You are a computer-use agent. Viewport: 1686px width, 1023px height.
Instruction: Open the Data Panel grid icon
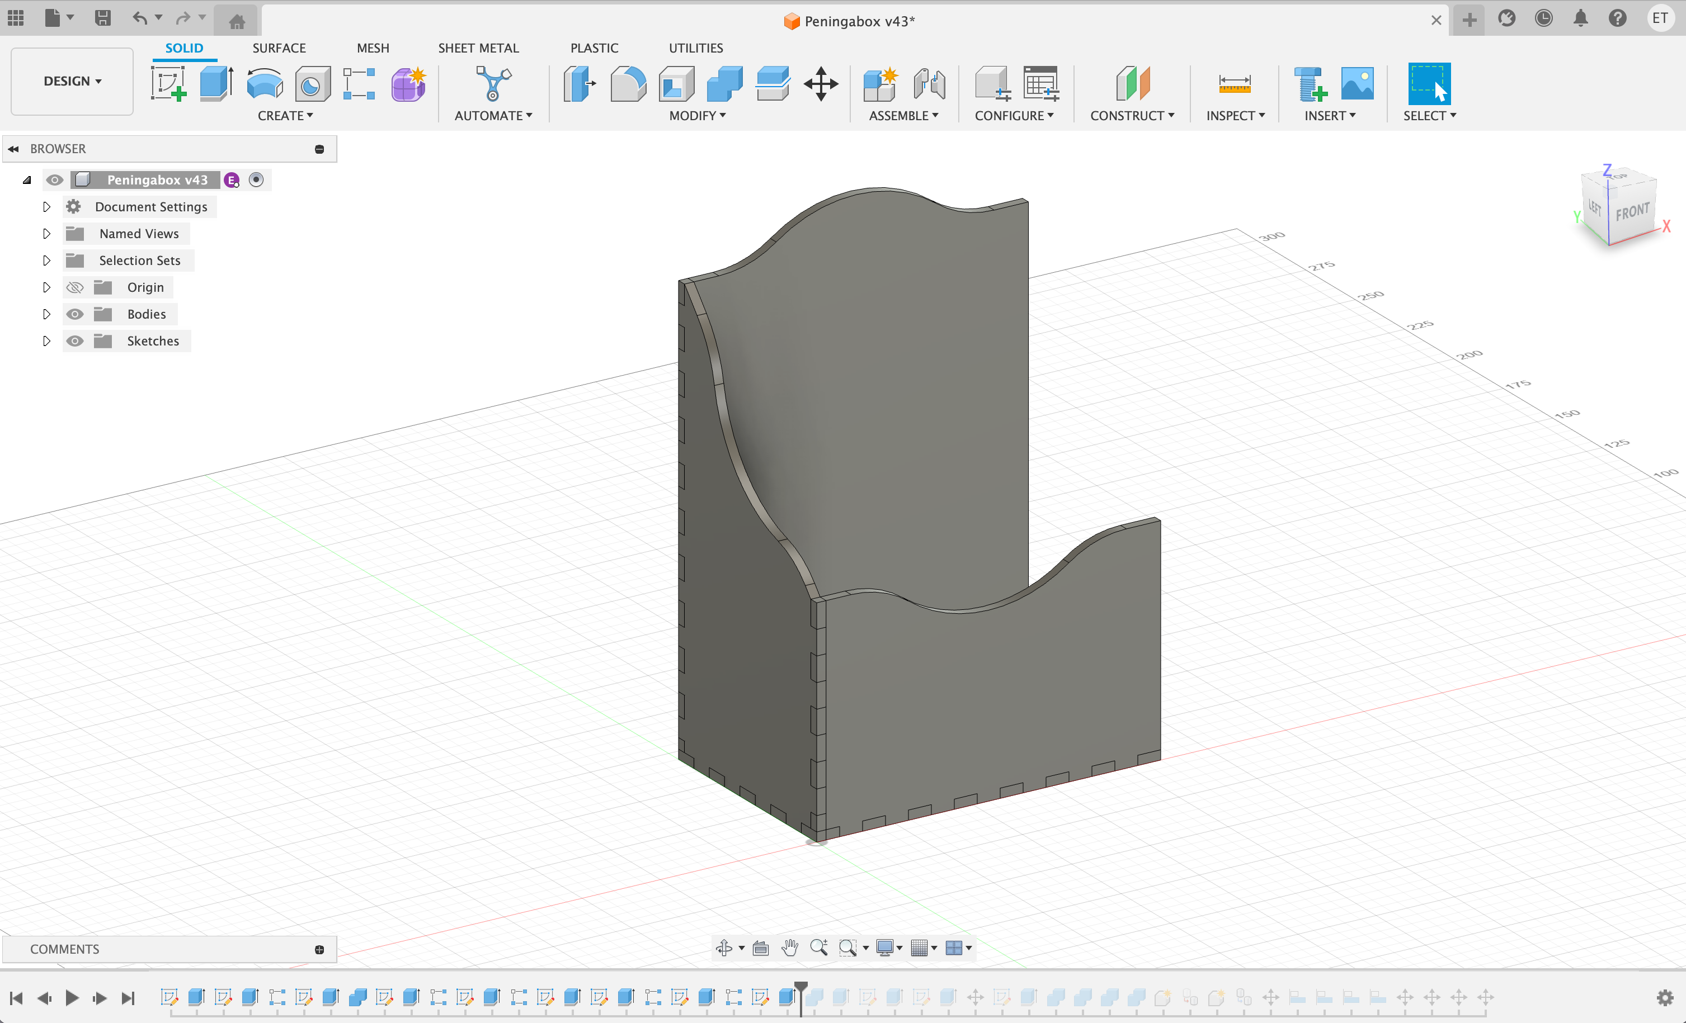point(16,18)
